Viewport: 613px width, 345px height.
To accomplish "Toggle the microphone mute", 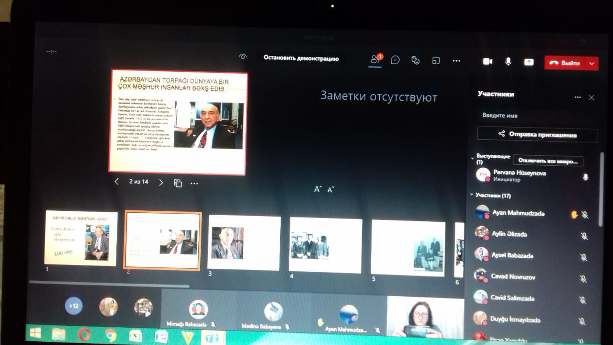I will (508, 61).
